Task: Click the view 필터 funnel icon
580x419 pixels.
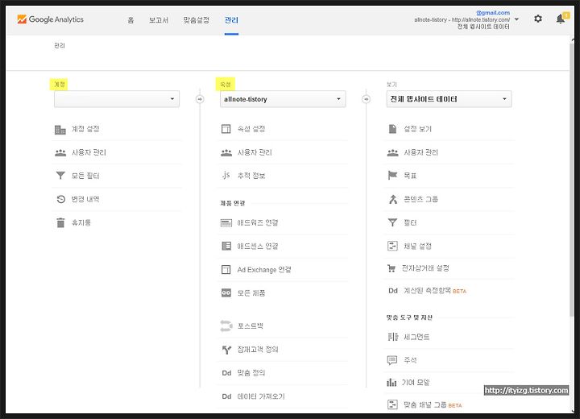Action: 392,222
